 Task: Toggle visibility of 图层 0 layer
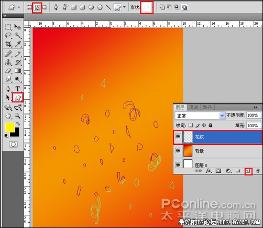click(x=178, y=165)
